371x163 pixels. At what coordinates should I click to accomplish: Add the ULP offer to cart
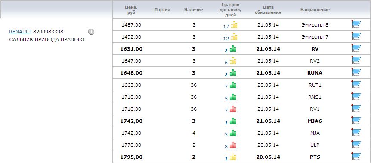click(356, 145)
